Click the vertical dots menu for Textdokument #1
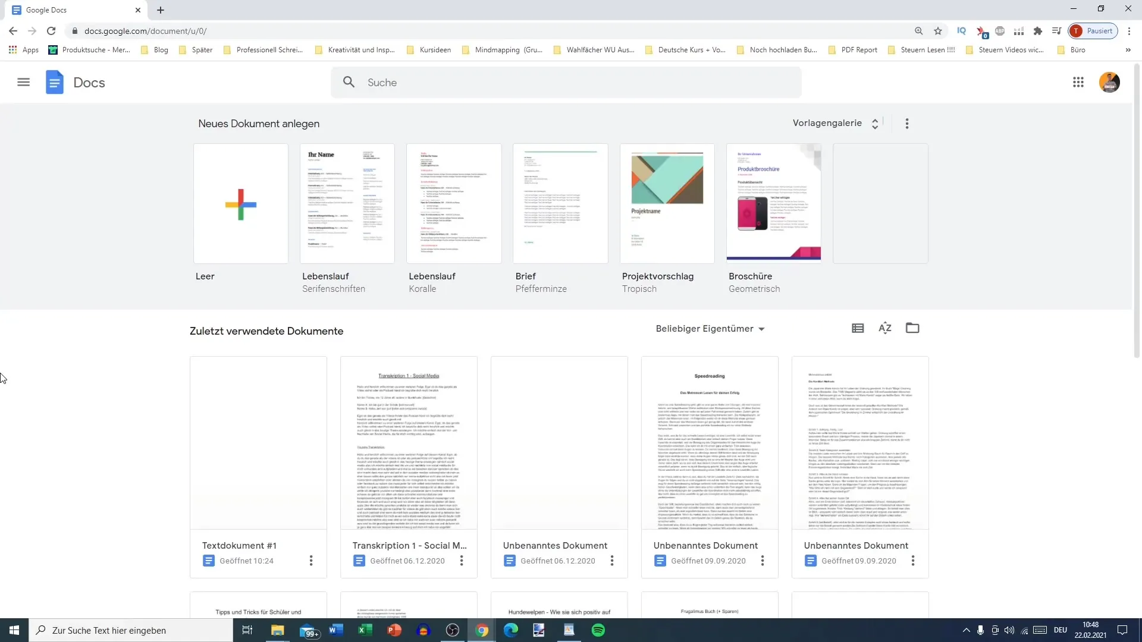Image resolution: width=1142 pixels, height=642 pixels. [x=310, y=561]
